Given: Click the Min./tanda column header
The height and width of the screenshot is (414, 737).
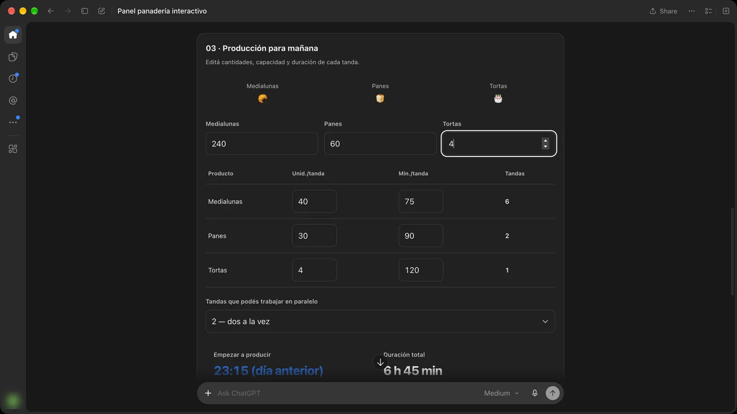Looking at the screenshot, I should click(x=413, y=173).
